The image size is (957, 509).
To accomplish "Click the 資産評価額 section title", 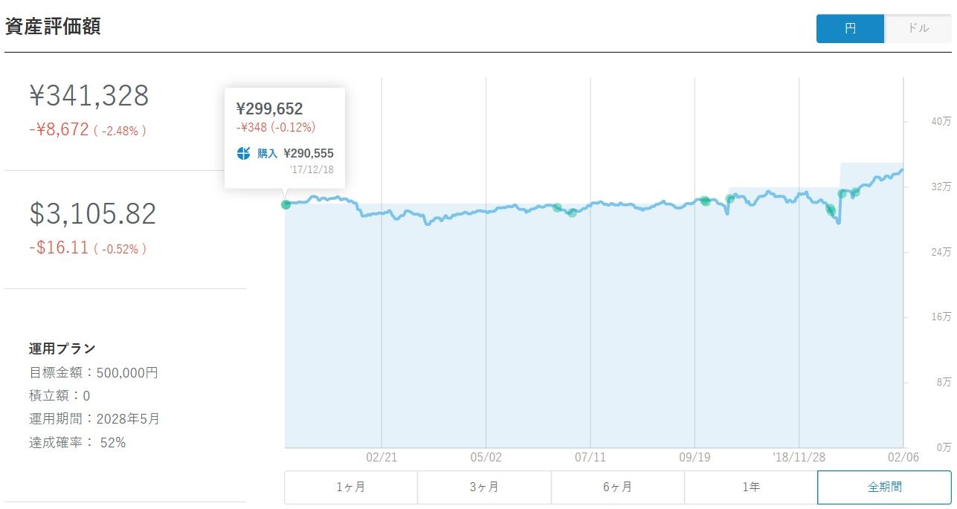I will pyautogui.click(x=53, y=26).
